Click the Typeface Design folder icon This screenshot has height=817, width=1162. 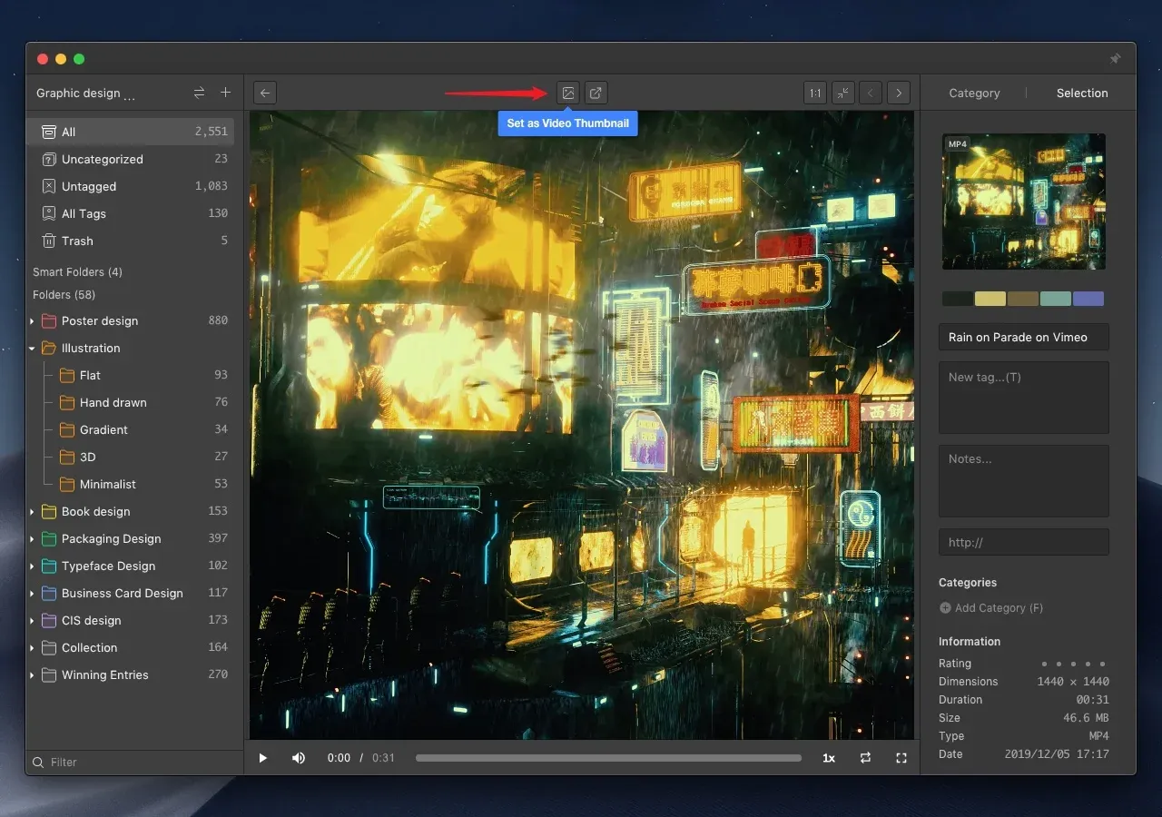[x=49, y=566]
